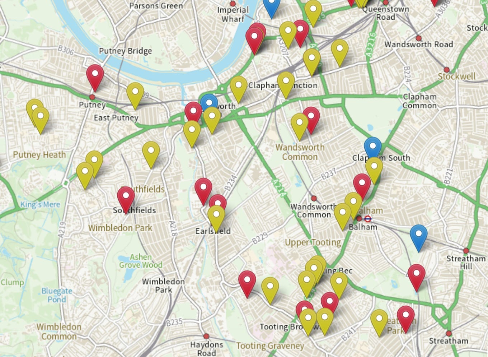The height and width of the screenshot is (357, 488).
Task: Click the Balham underground roundel symbol
Action: (x=368, y=219)
